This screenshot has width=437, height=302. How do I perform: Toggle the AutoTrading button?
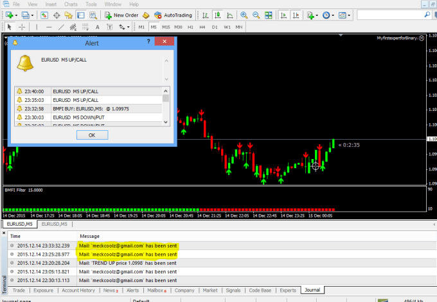(x=174, y=15)
